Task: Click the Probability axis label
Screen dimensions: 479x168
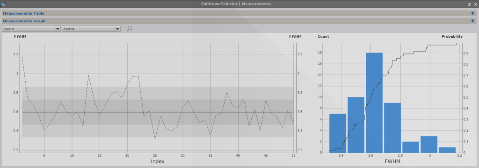Action: (452, 36)
